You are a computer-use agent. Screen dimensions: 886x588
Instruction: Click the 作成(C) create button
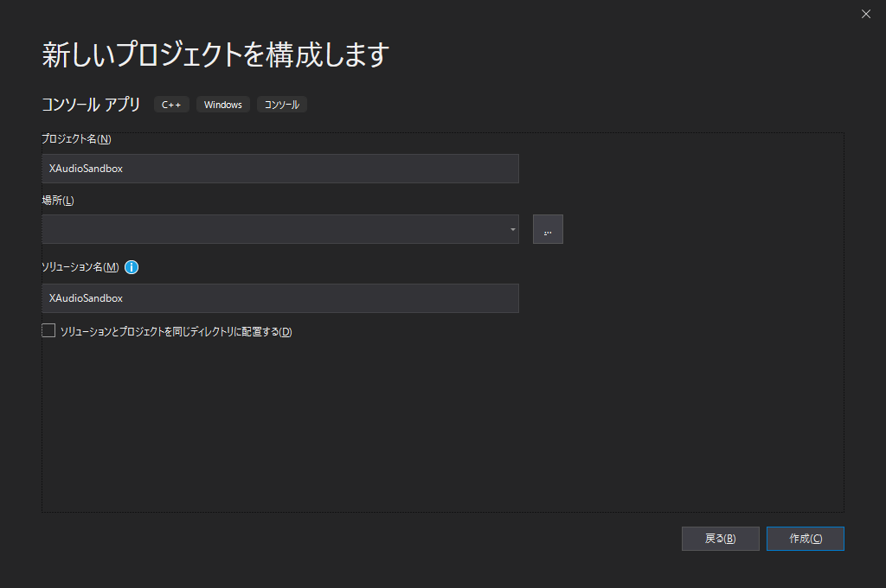pyautogui.click(x=806, y=539)
